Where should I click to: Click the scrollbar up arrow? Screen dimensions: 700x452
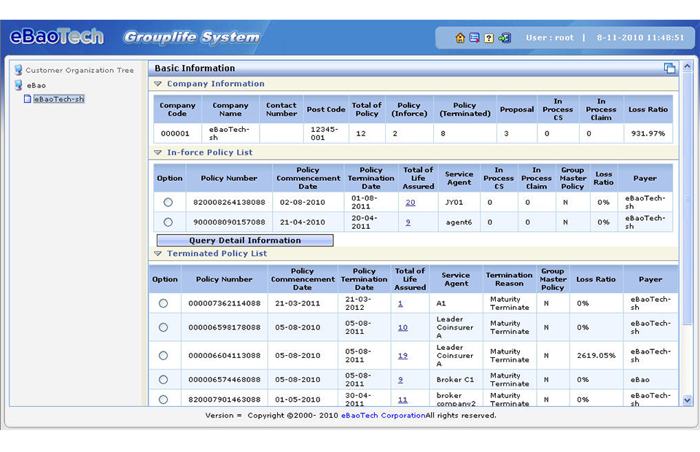(x=688, y=66)
